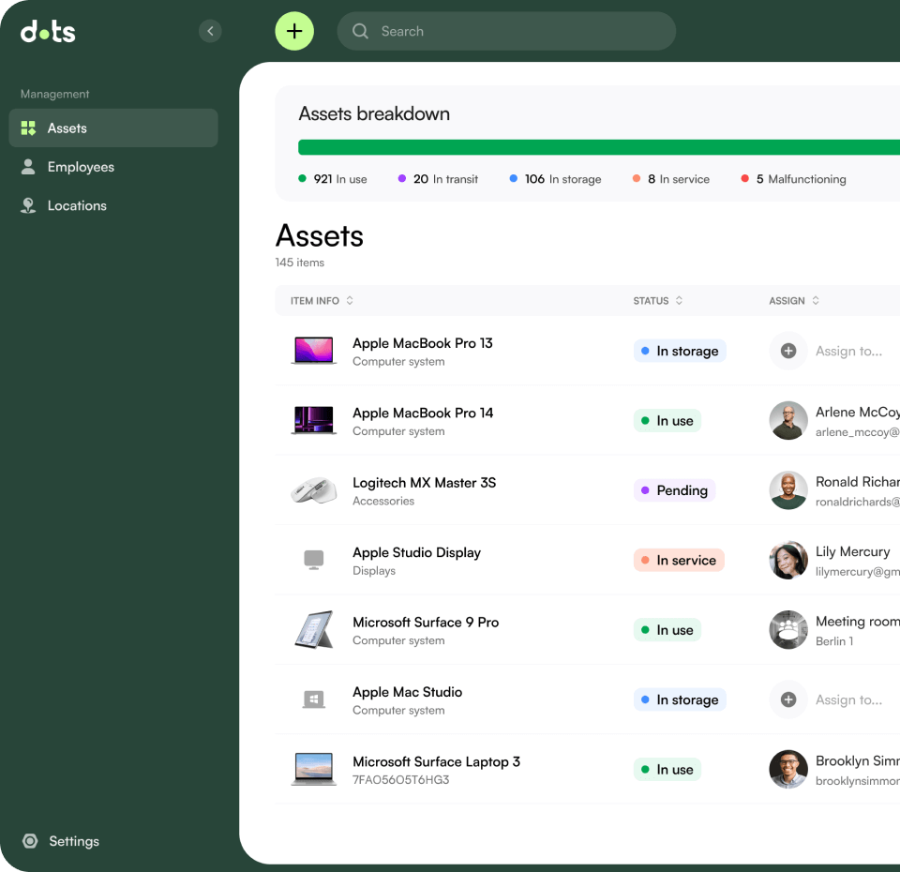
Task: Click the MacBook Pro 13 thumbnail
Action: point(313,351)
